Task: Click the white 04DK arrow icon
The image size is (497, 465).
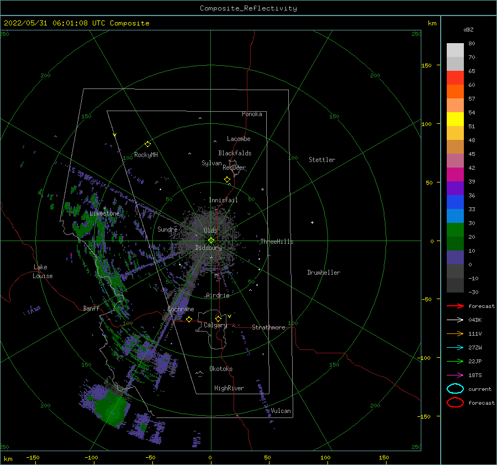Action: (455, 320)
